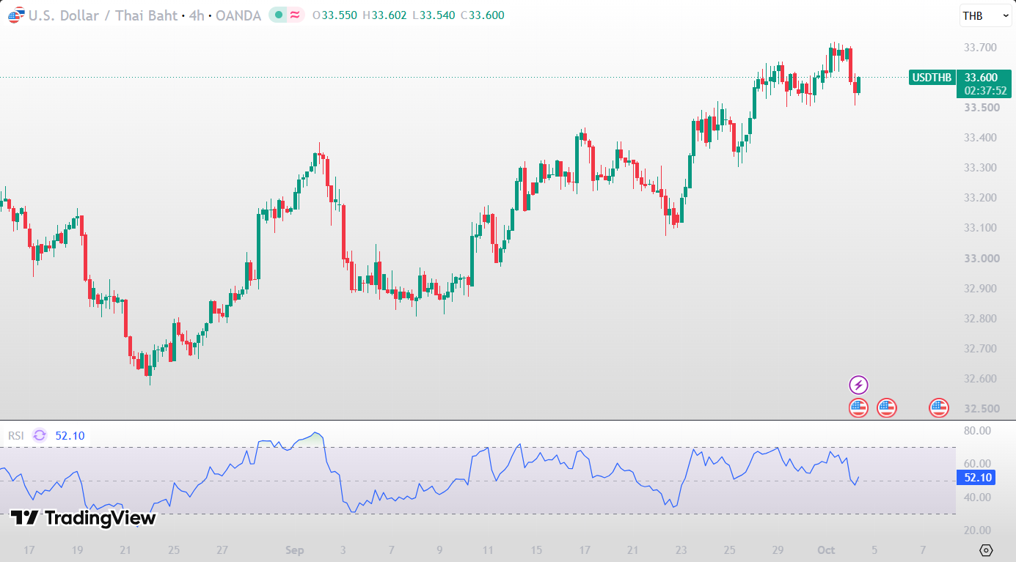Click the 20.00 RSI scale label
The height and width of the screenshot is (562, 1016).
[x=979, y=530]
